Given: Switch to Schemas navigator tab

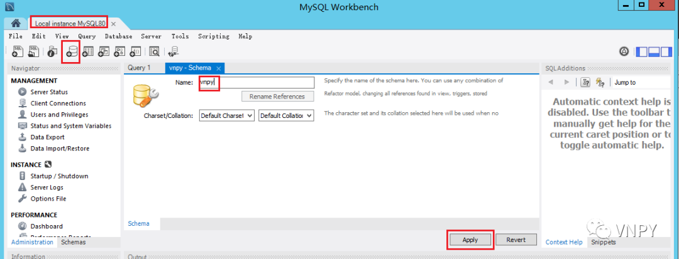Looking at the screenshot, I should click(73, 242).
